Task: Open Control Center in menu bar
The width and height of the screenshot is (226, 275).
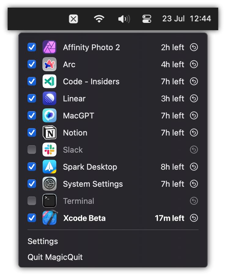Action: click(x=147, y=19)
